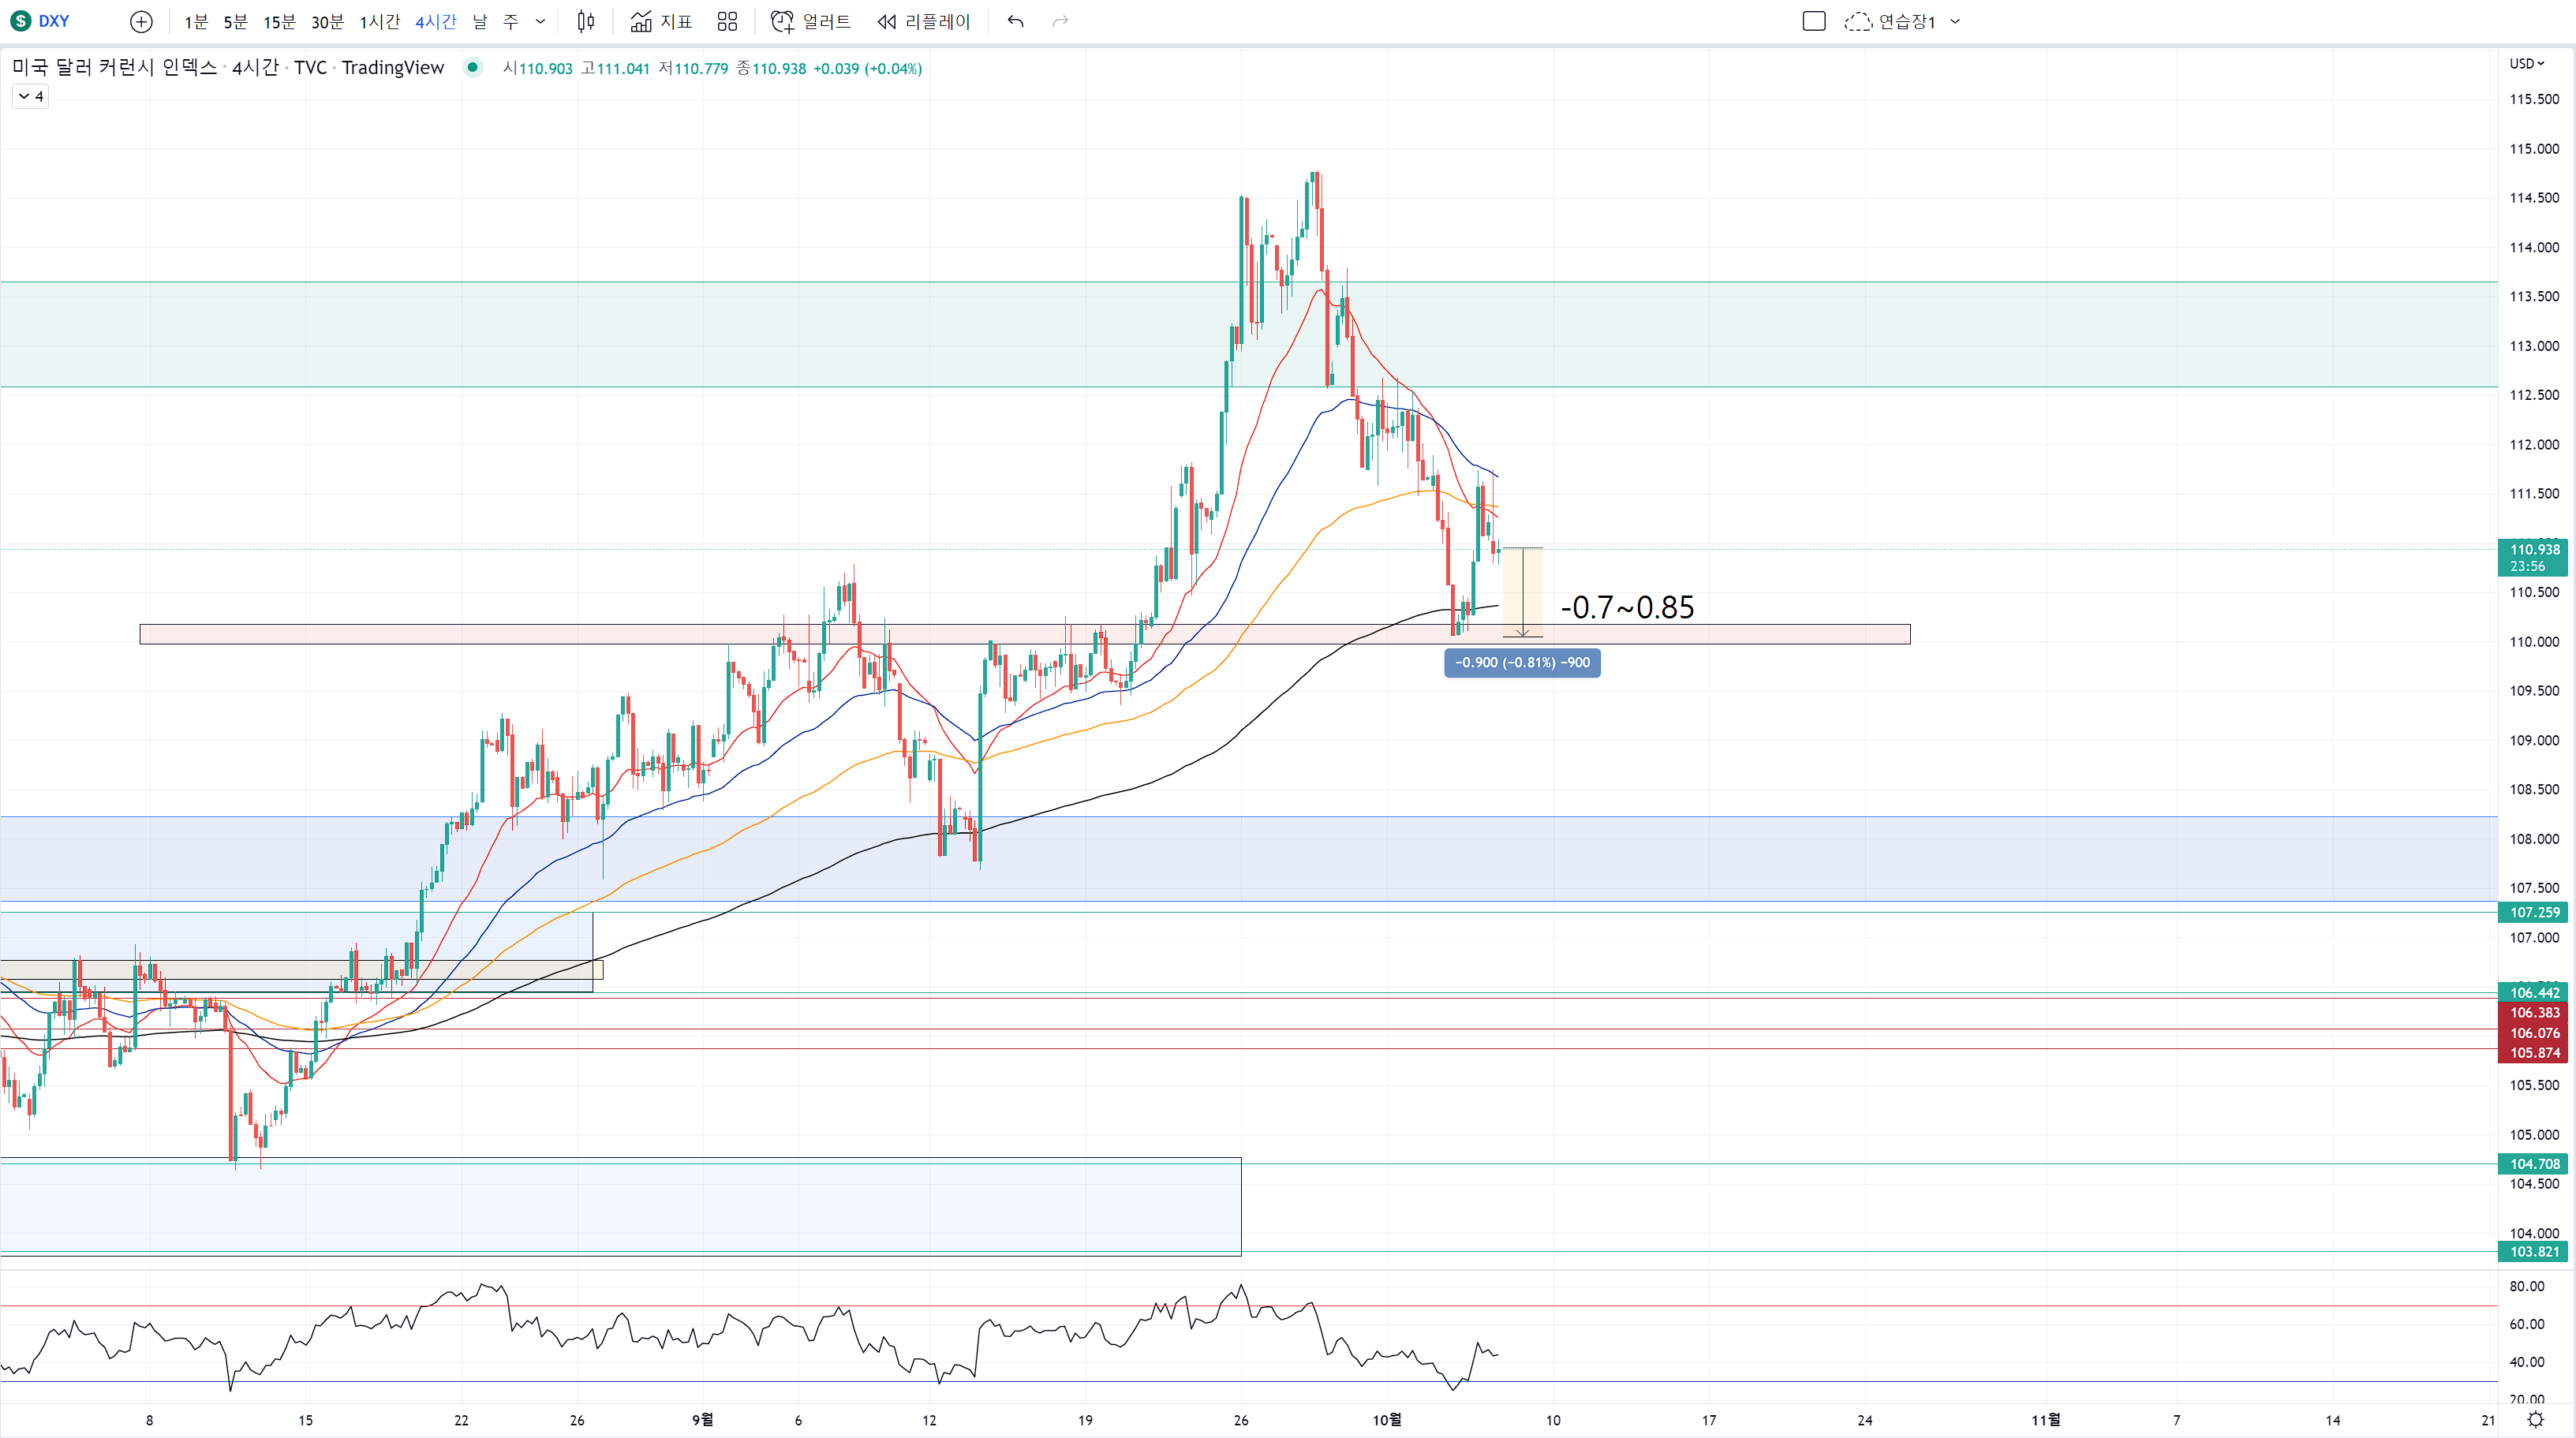Open the 연습장1 layout dropdown
Screen dimensions: 2576x1438
click(x=1955, y=21)
